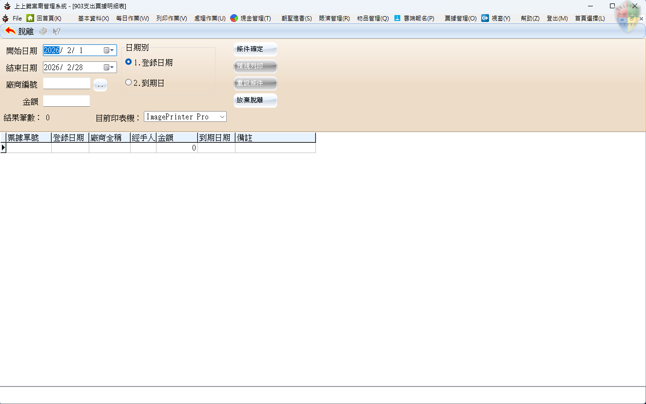Screen dimensions: 646x404
Task: Click the green home icon beside 回首頁
Action: 30,18
